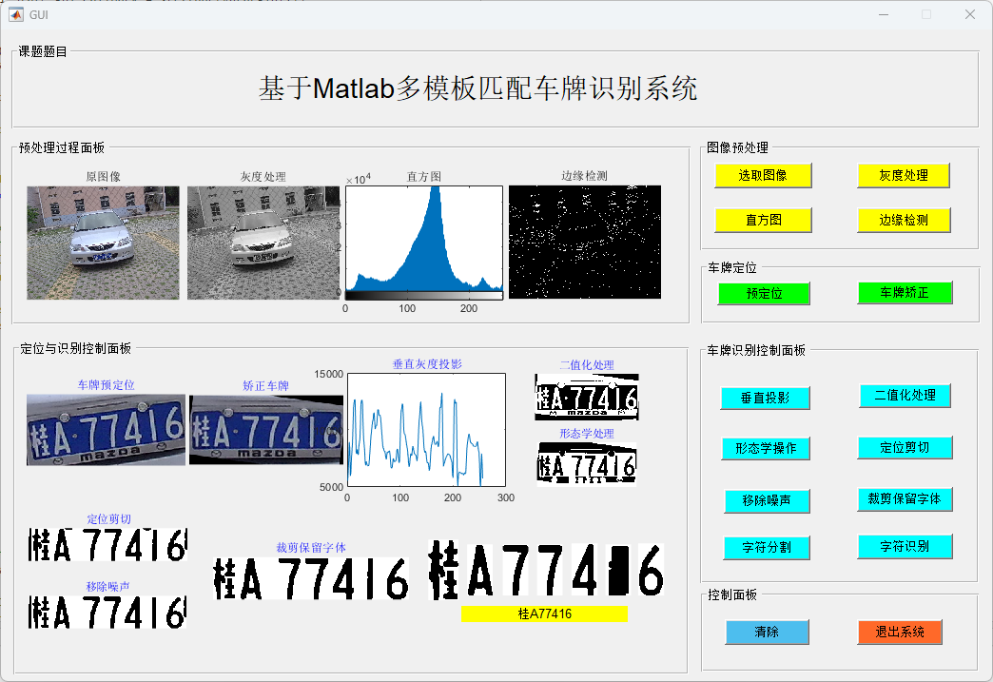Click the 定位剪切 cropped plate image
This screenshot has width=993, height=682.
pos(107,545)
